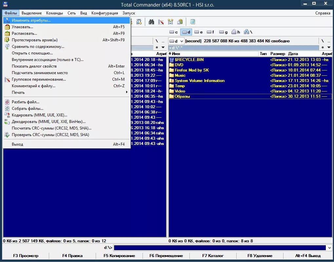Open left panel directory history arrow

coord(163,47)
